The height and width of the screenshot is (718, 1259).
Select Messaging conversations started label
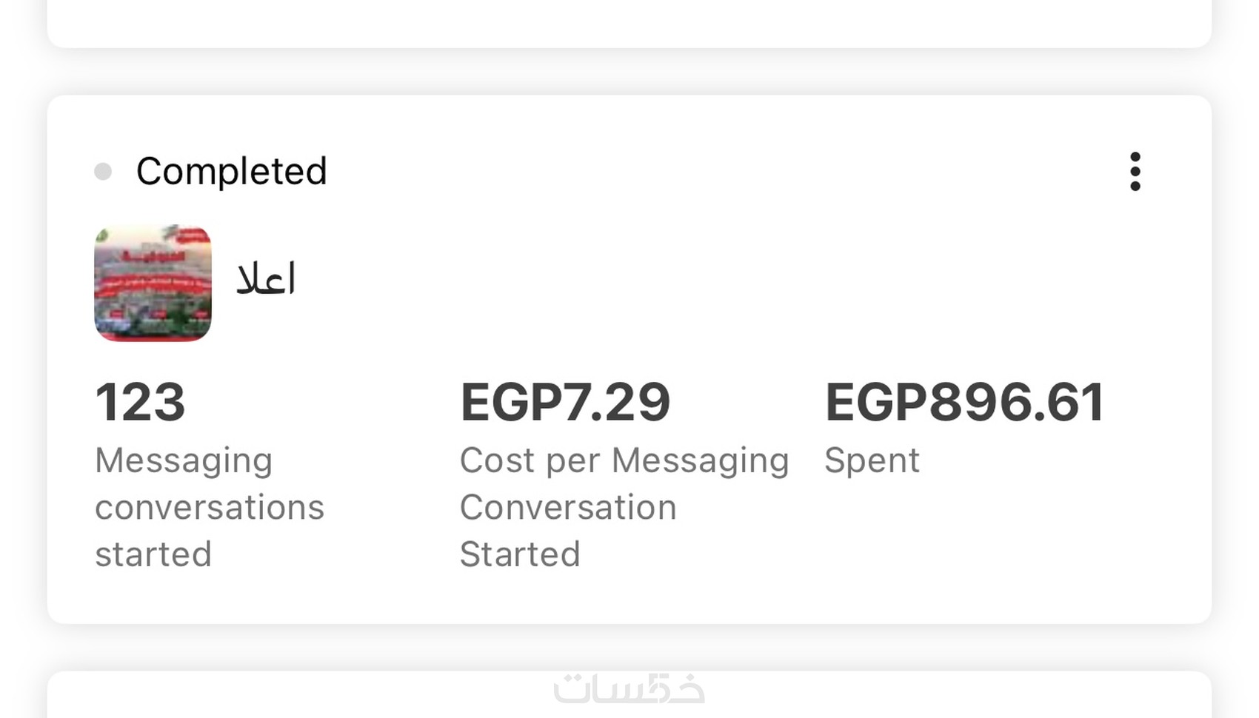(x=210, y=507)
